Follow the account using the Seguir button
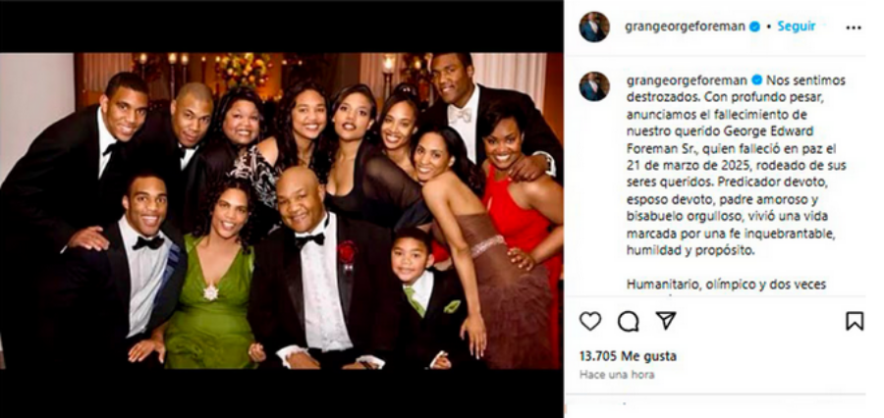The height and width of the screenshot is (418, 884). pyautogui.click(x=797, y=27)
